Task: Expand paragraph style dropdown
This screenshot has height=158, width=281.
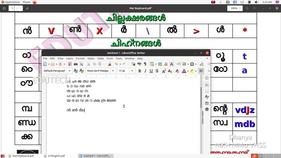Action: (x=69, y=71)
